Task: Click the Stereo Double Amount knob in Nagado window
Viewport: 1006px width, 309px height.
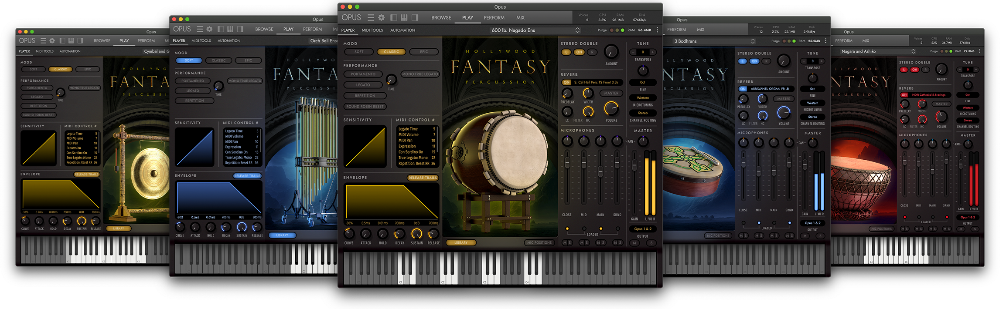Action: (x=611, y=52)
